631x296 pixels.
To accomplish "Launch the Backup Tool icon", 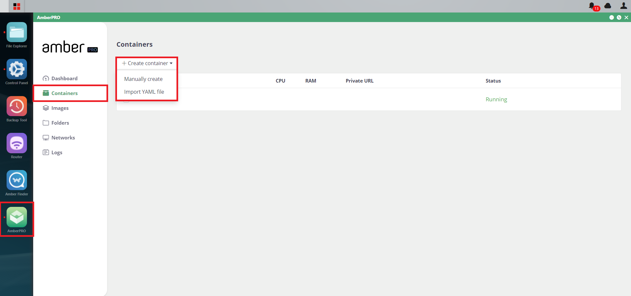I will pyautogui.click(x=17, y=106).
